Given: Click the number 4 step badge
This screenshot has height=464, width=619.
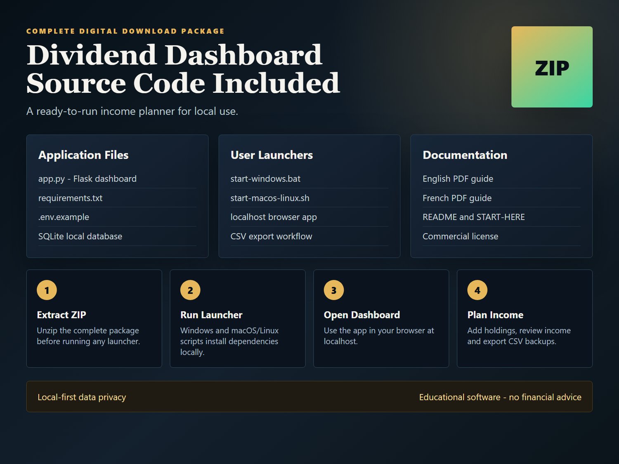Looking at the screenshot, I should click(477, 290).
